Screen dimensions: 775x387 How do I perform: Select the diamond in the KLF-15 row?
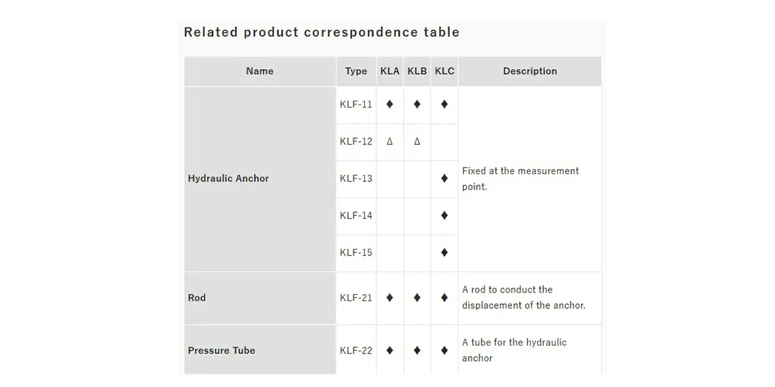click(444, 252)
